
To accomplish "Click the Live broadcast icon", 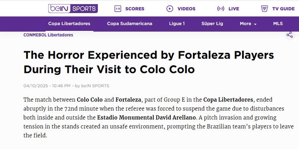I will [221, 8].
